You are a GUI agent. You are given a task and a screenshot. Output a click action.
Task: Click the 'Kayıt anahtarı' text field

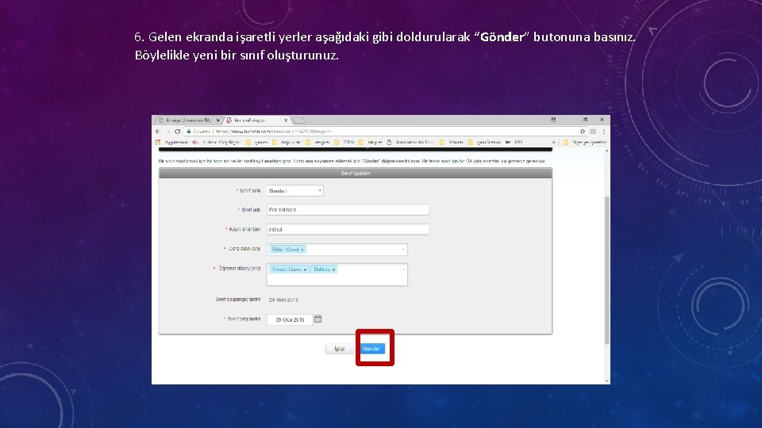348,229
